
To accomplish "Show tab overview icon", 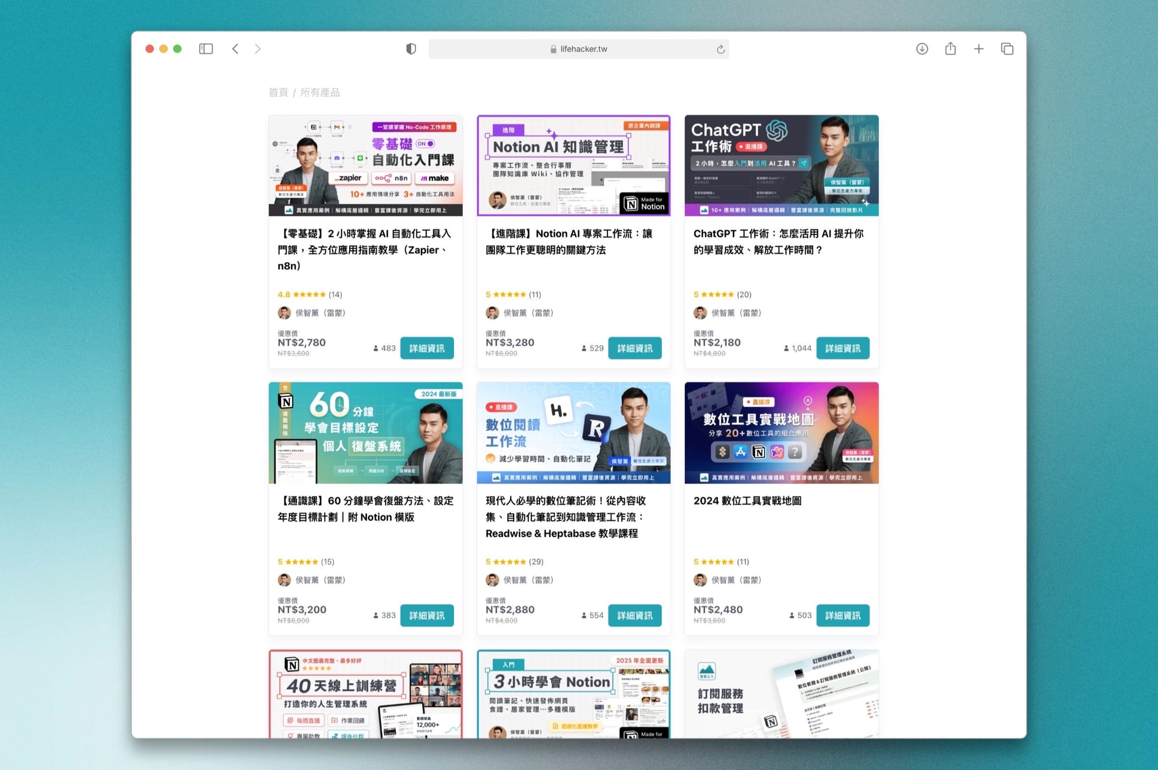I will coord(1007,49).
